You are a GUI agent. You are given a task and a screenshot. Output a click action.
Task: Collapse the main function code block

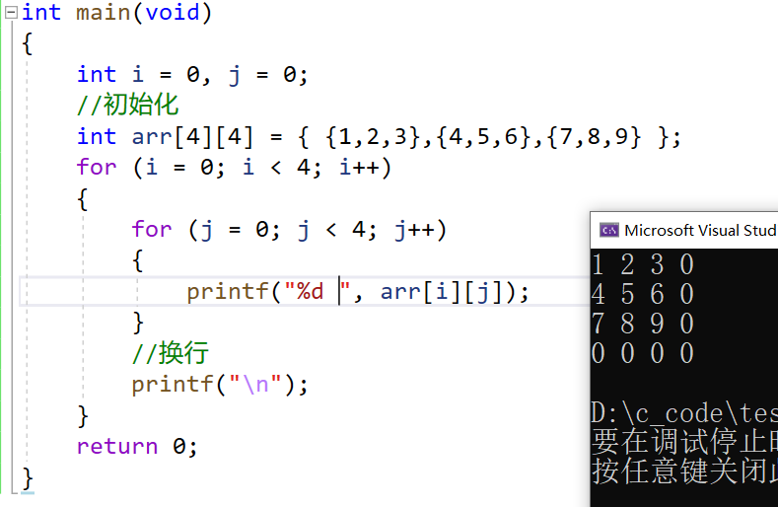pos(11,13)
